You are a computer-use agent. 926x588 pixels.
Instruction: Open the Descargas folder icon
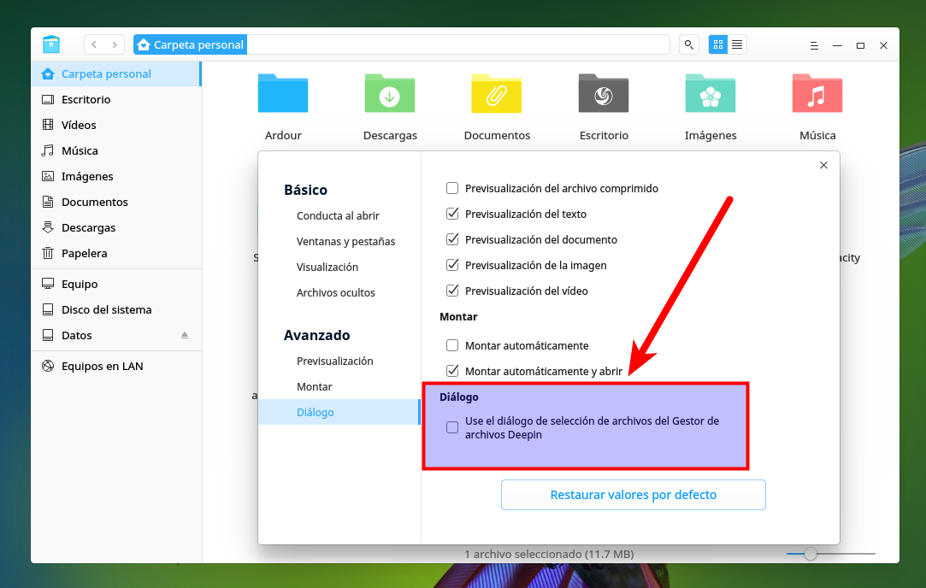(x=390, y=95)
